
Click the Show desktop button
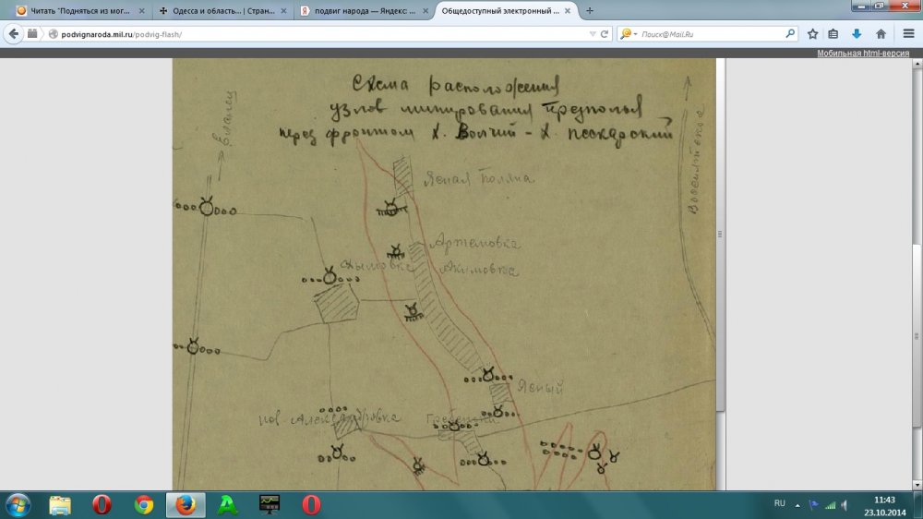pyautogui.click(x=918, y=505)
